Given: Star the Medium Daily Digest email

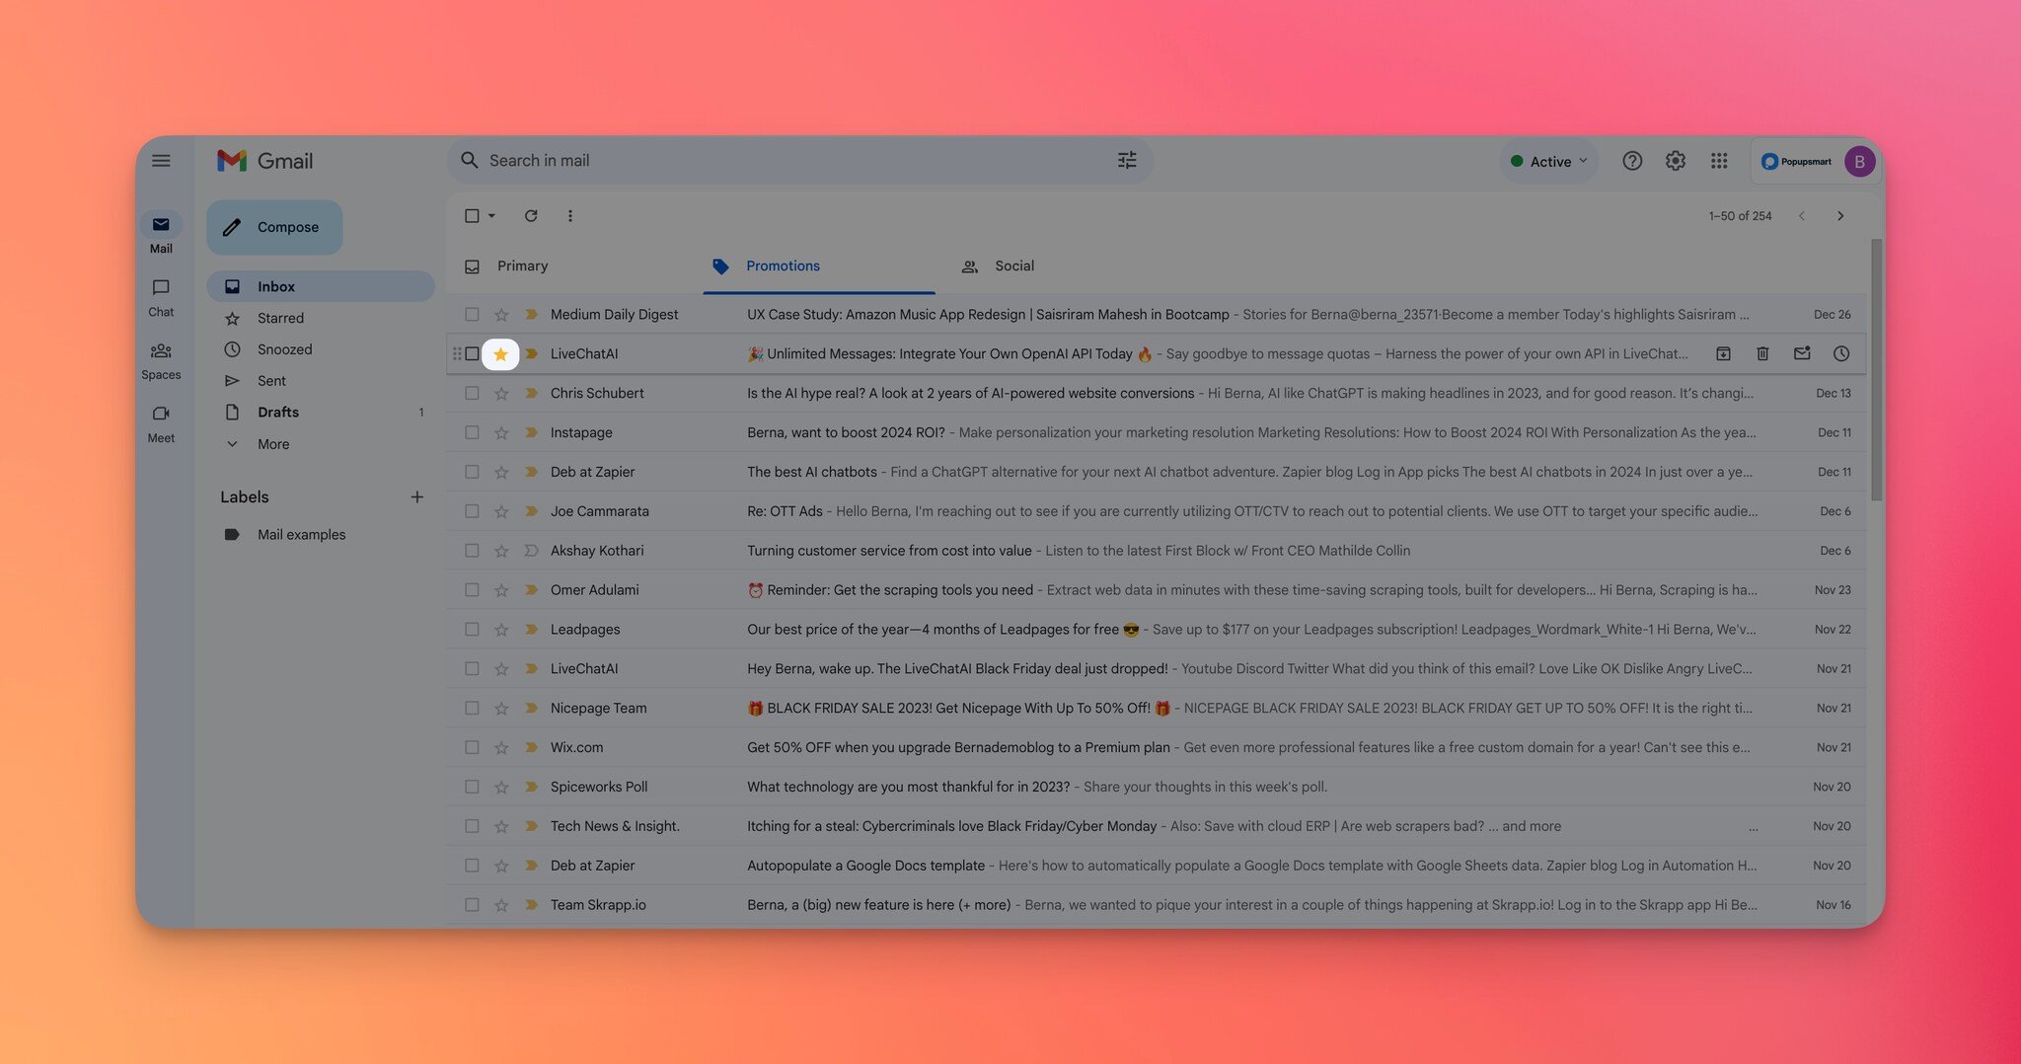Looking at the screenshot, I should [x=501, y=315].
